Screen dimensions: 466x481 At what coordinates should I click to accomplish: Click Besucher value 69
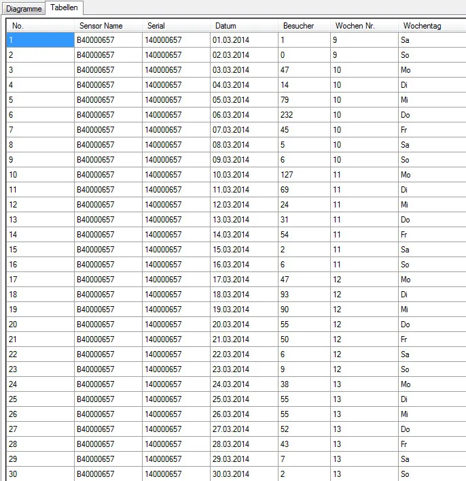tap(304, 190)
